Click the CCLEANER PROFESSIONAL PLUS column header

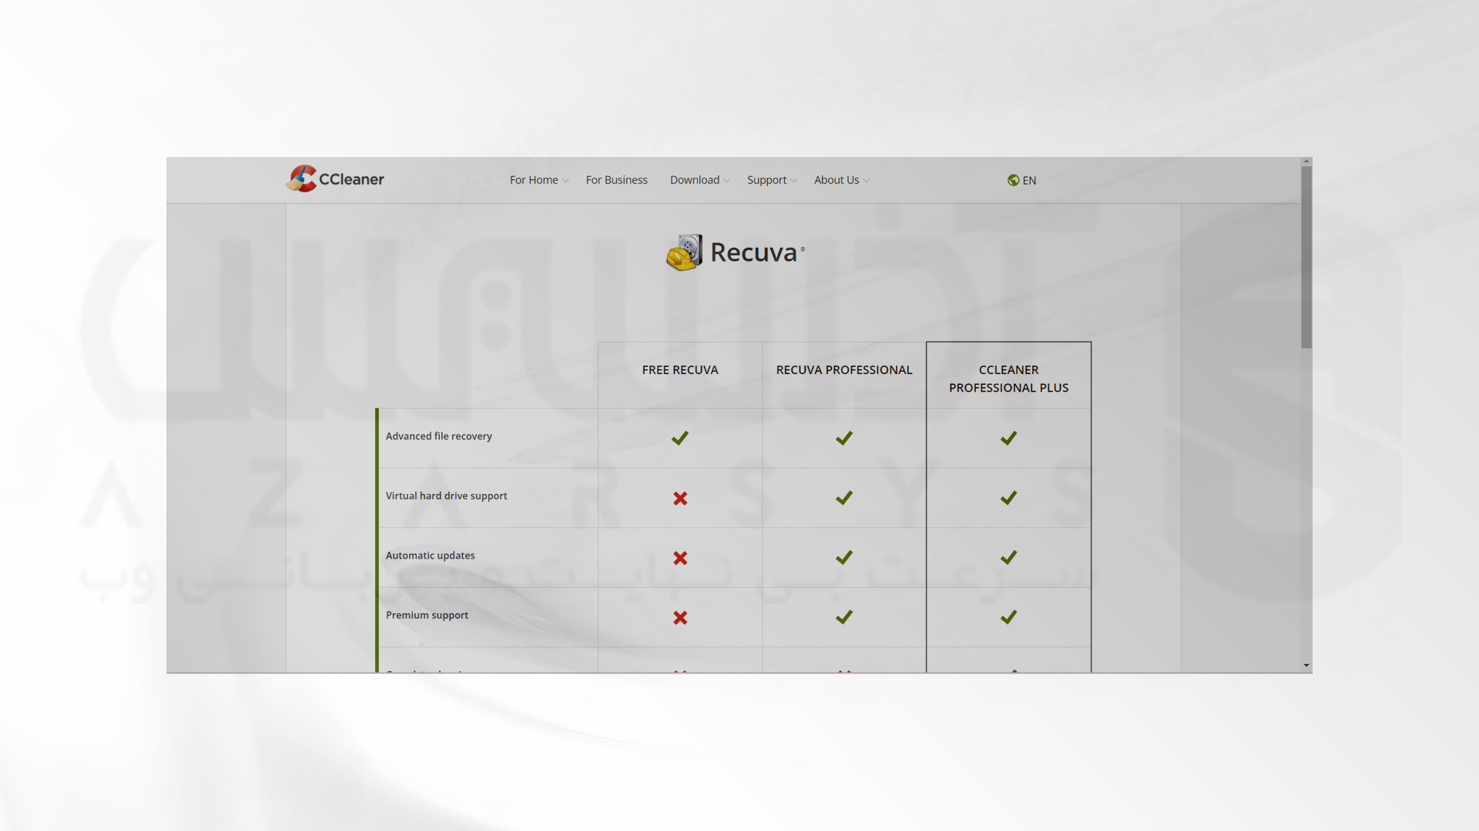(1008, 379)
